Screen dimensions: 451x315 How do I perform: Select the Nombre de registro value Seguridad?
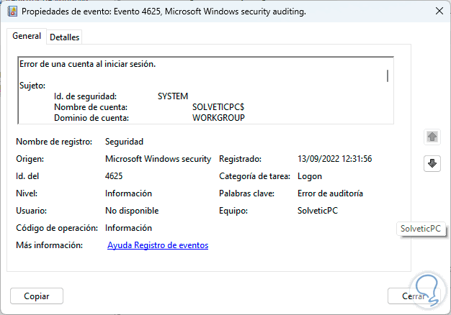click(x=124, y=142)
